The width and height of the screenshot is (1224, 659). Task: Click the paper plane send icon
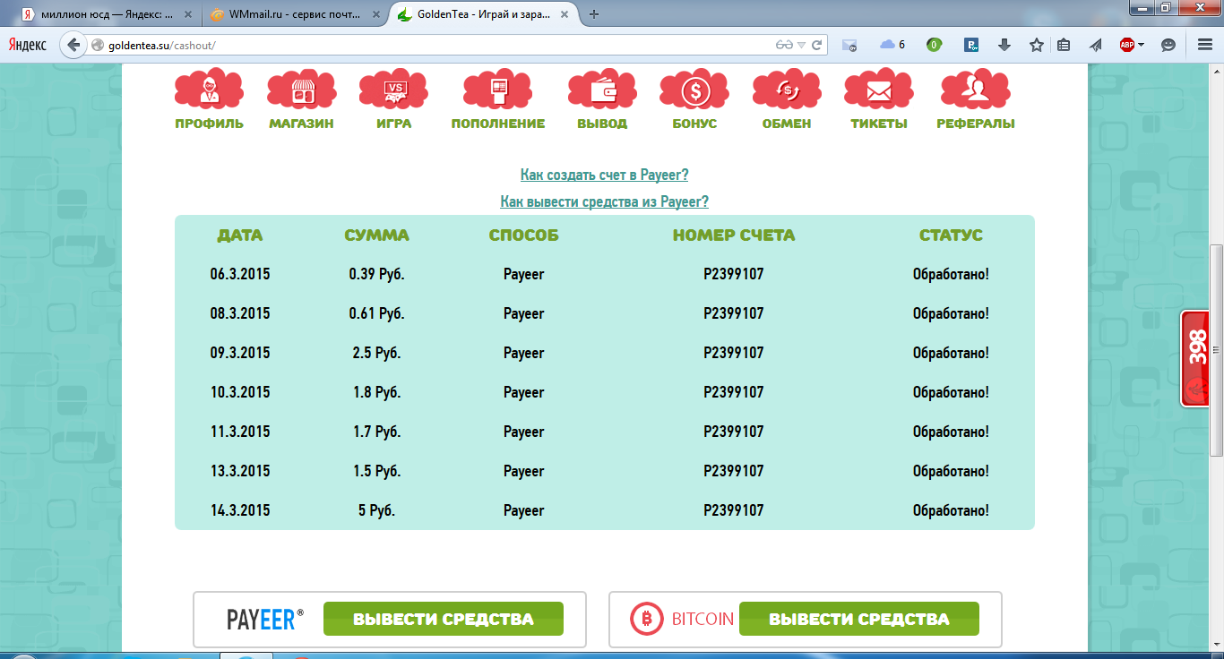[1095, 45]
